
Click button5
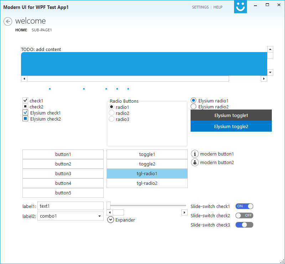point(63,193)
